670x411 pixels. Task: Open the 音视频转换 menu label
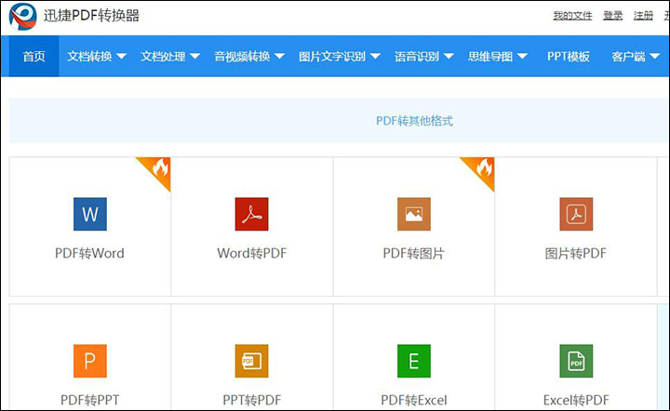click(x=242, y=57)
